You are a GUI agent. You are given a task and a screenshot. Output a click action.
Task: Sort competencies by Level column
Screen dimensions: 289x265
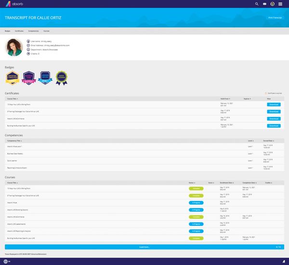(x=250, y=141)
